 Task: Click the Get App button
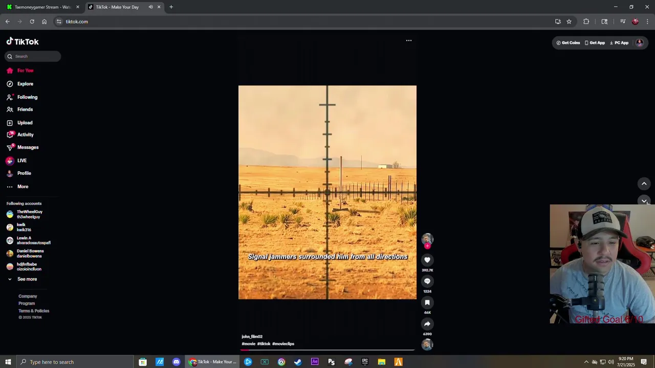(595, 43)
